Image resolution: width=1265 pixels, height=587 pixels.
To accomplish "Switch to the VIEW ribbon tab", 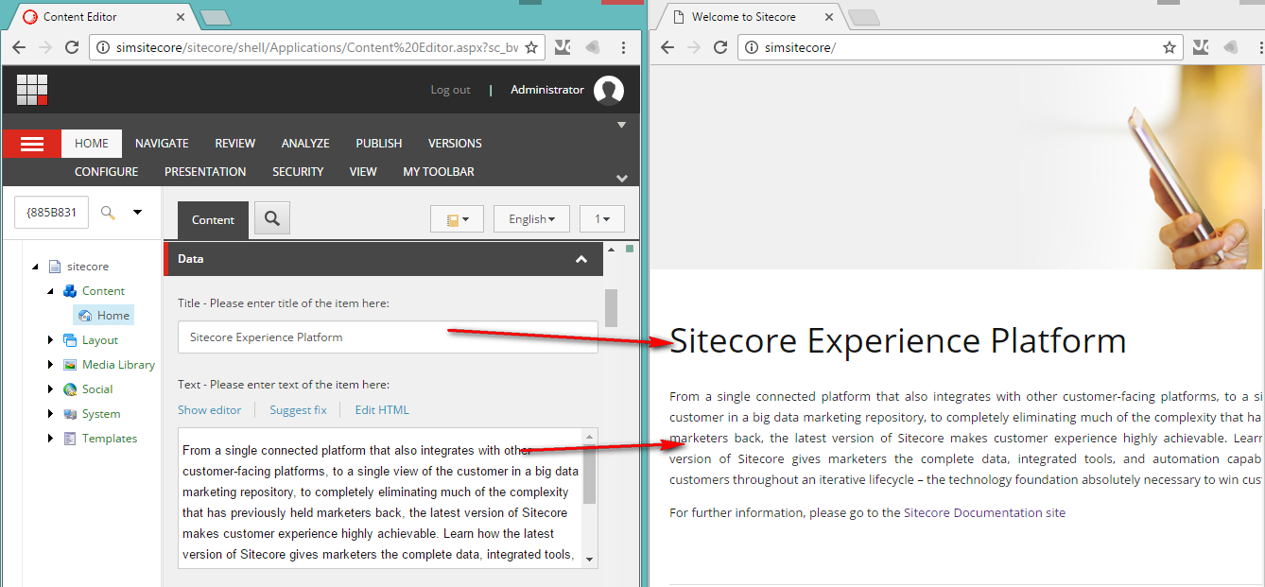I will coord(363,172).
